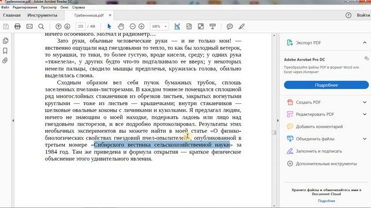The height and width of the screenshot is (208, 371).
Task: Open the Редактирование menu
Action: point(25,8)
